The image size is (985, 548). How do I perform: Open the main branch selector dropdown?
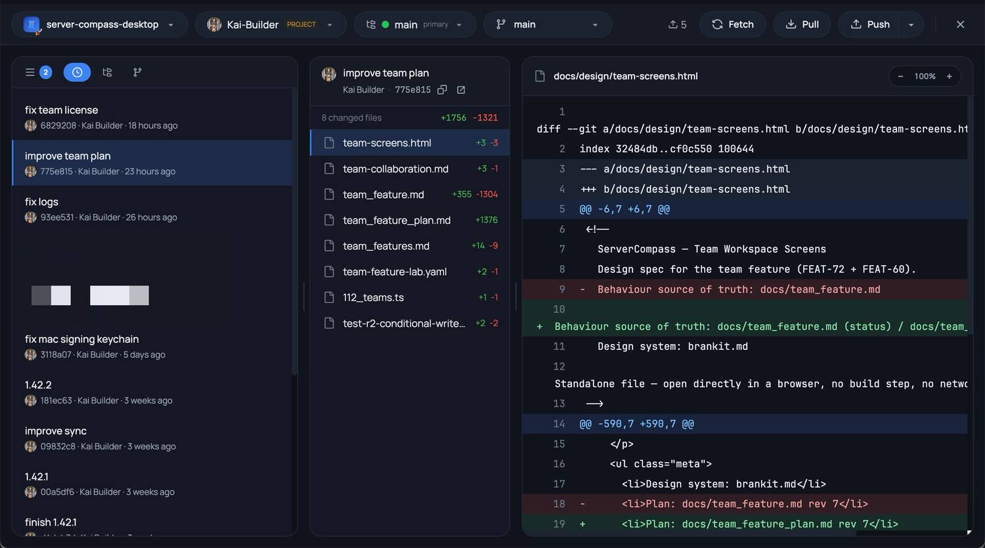548,24
